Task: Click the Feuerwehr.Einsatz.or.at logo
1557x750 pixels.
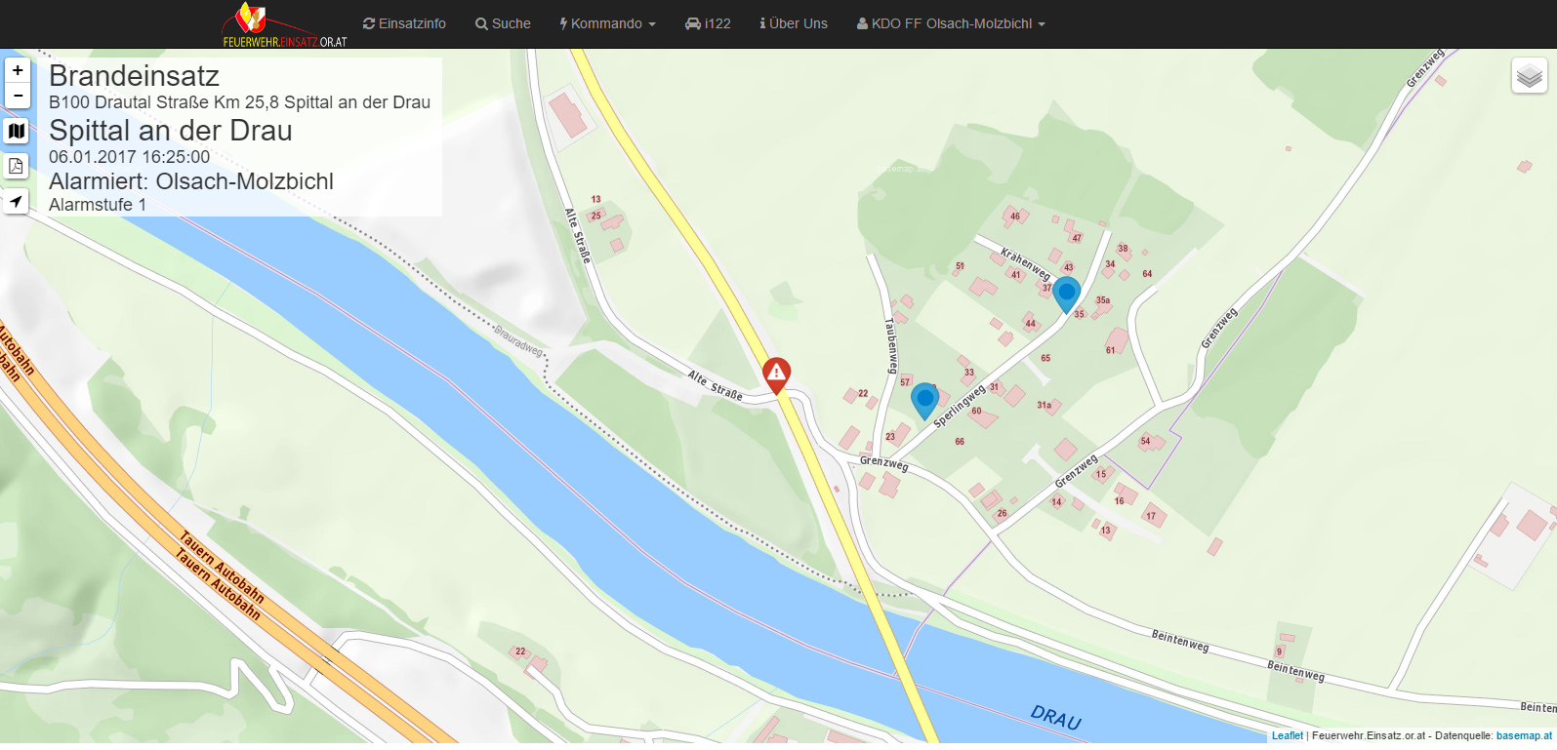Action: tap(284, 24)
